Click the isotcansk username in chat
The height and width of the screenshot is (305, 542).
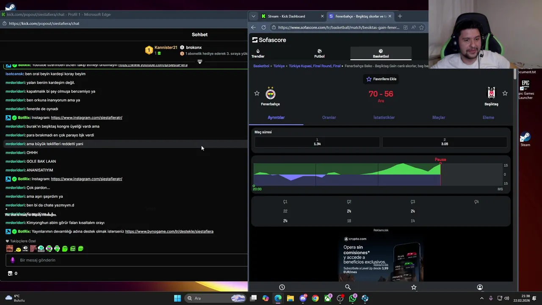(14, 74)
